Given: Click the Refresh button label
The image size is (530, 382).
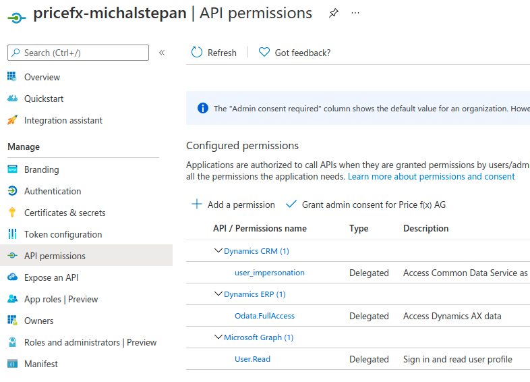Looking at the screenshot, I should click(222, 53).
